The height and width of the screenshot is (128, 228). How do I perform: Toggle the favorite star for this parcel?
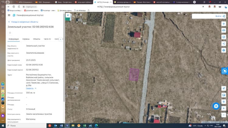(x=10, y=33)
